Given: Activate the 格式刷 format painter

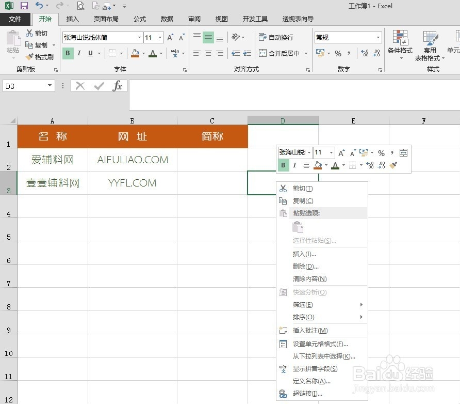Looking at the screenshot, I should tap(40, 57).
